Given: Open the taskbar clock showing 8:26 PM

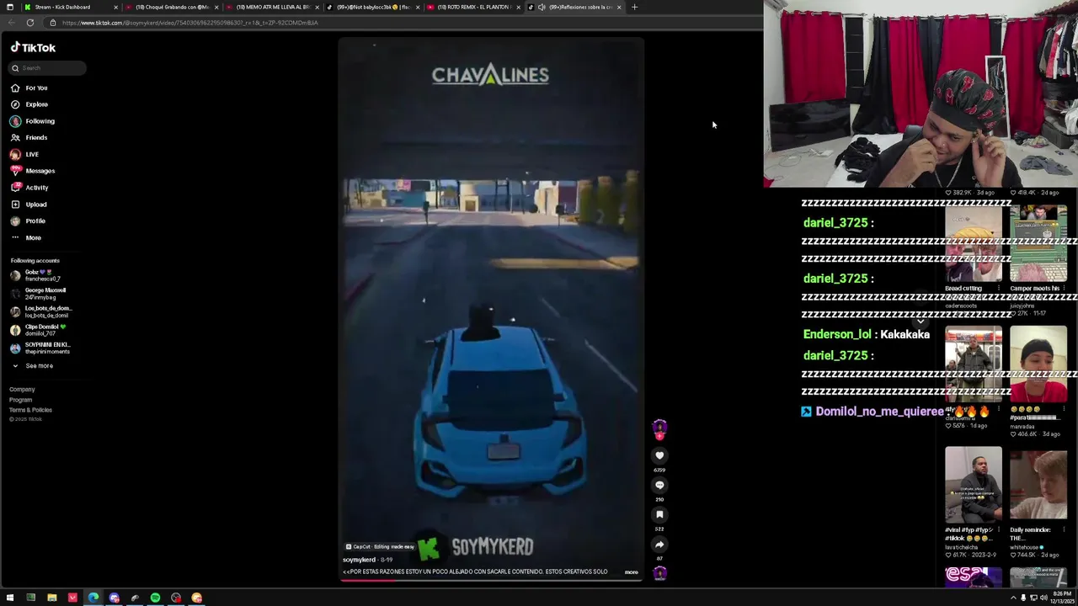Looking at the screenshot, I should click(x=1063, y=598).
